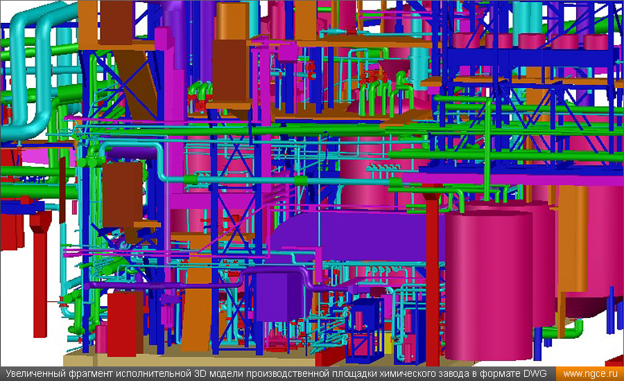This screenshot has width=624, height=381.
Task: Click the Russian caption text about the DWG model
Action: pyautogui.click(x=276, y=374)
